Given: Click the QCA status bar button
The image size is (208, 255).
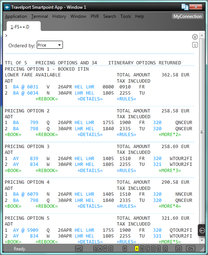Looking at the screenshot, I should click(98, 249).
